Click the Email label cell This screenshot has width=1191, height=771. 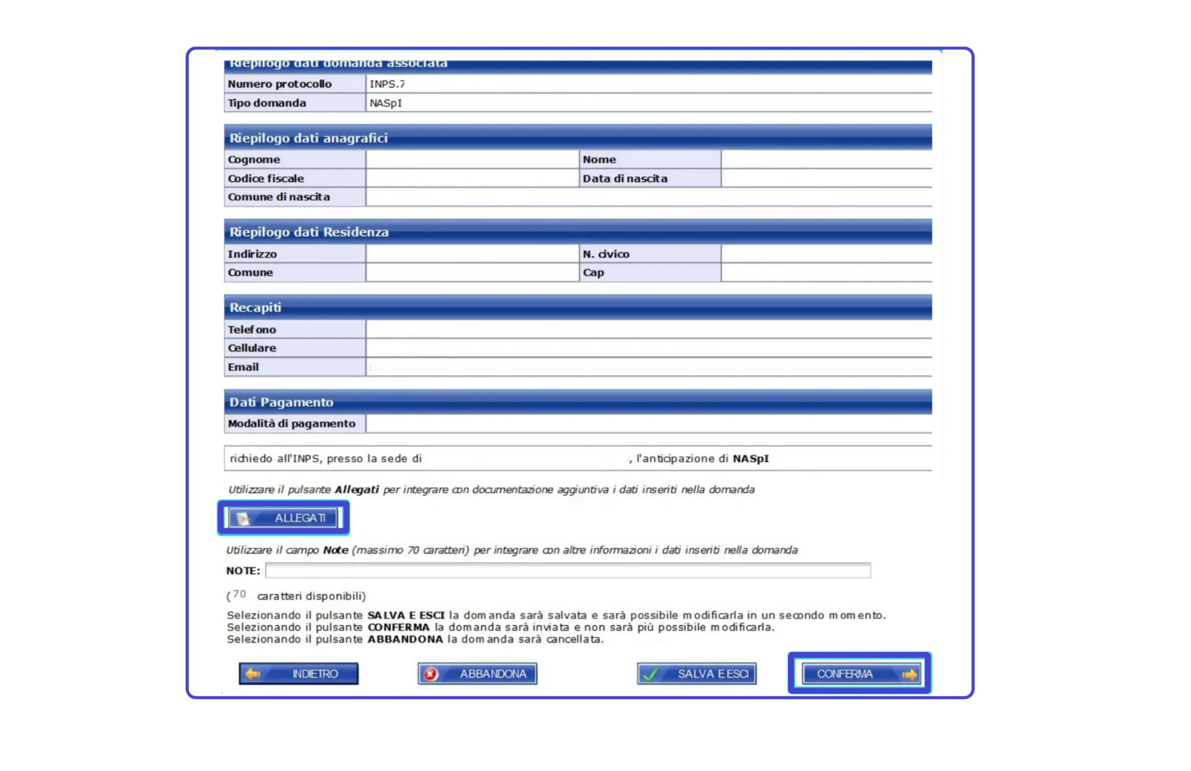(x=295, y=367)
